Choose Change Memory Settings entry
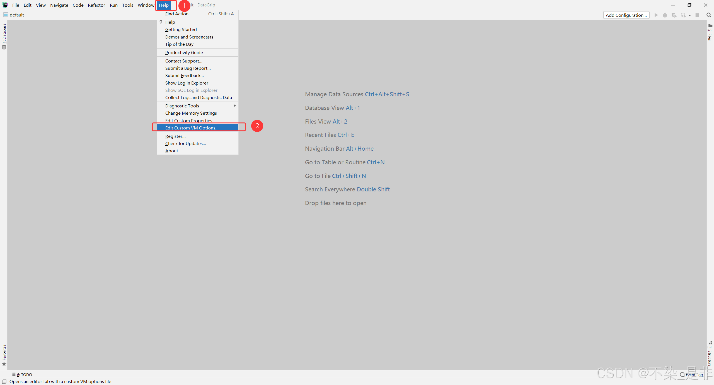Screen dimensions: 714x385 pyautogui.click(x=191, y=113)
